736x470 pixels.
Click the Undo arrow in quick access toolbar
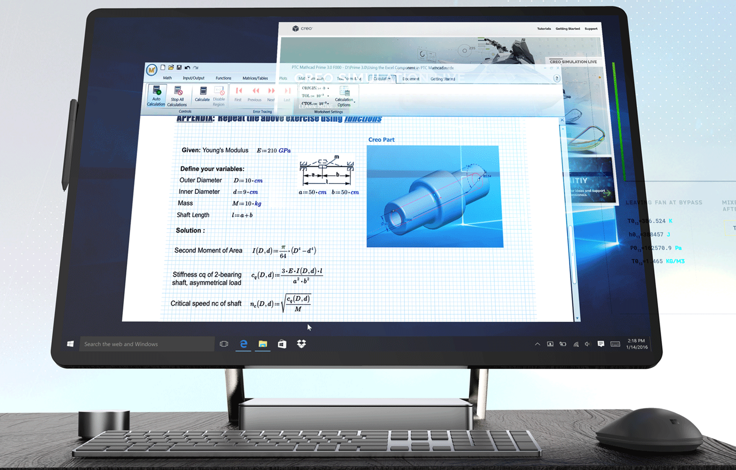[x=187, y=68]
